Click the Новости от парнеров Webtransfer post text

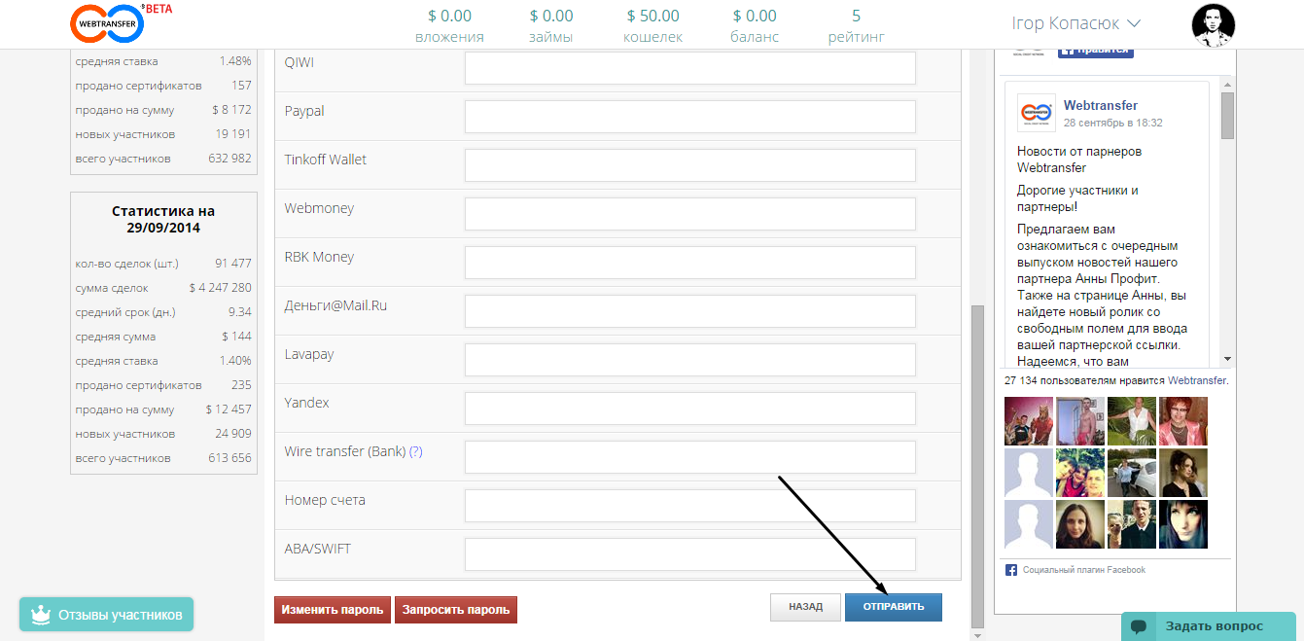point(1079,160)
